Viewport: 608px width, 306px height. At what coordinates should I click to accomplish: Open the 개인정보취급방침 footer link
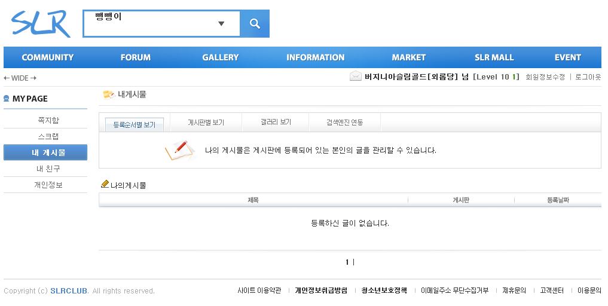coord(321,290)
